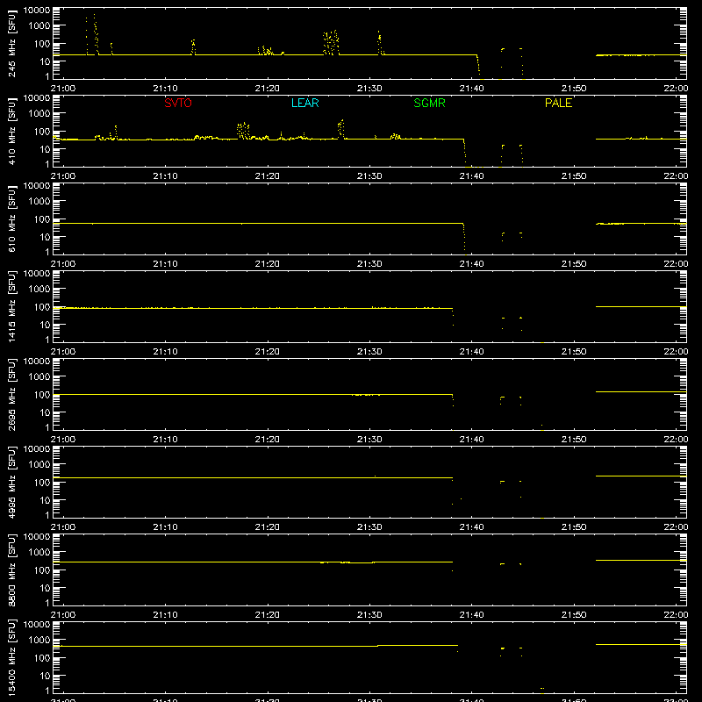Image resolution: width=702 pixels, height=702 pixels.
Task: Click the 21:40 tick under 245 MHz panel
Action: tap(471, 89)
